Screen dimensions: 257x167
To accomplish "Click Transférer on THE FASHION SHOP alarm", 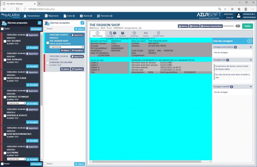I will 77,51.
